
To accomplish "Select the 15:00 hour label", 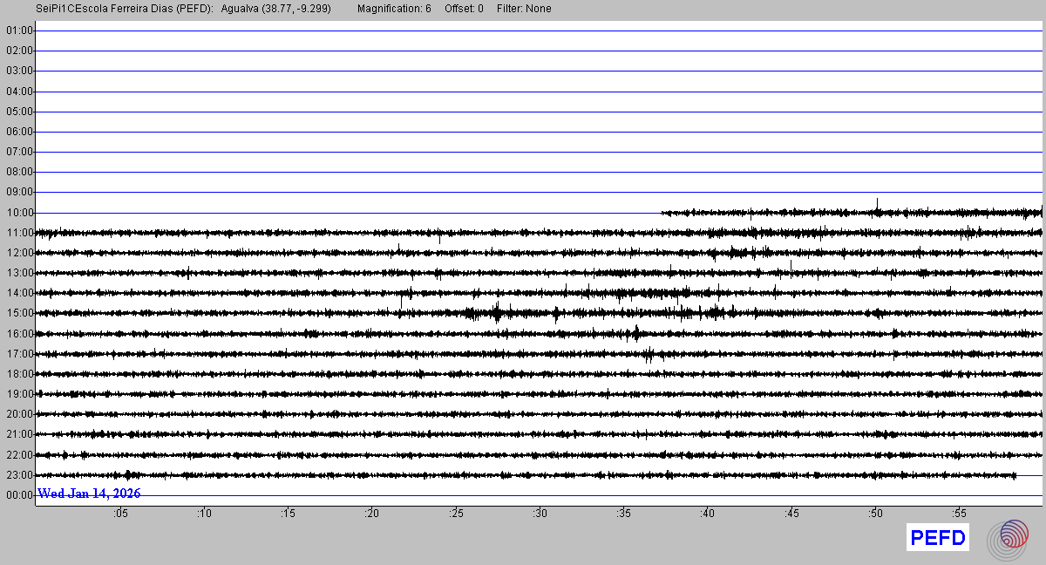I will [x=18, y=313].
